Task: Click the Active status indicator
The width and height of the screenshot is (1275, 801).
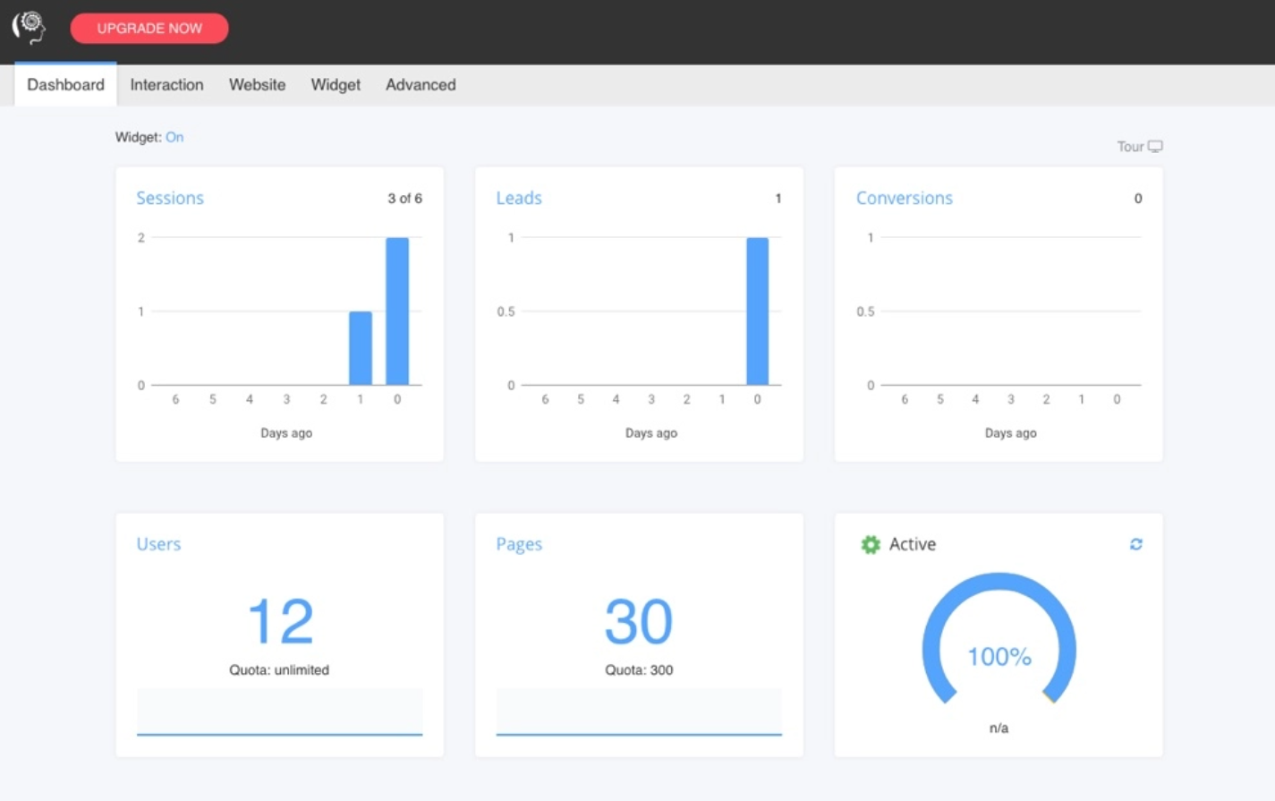Action: click(x=914, y=543)
